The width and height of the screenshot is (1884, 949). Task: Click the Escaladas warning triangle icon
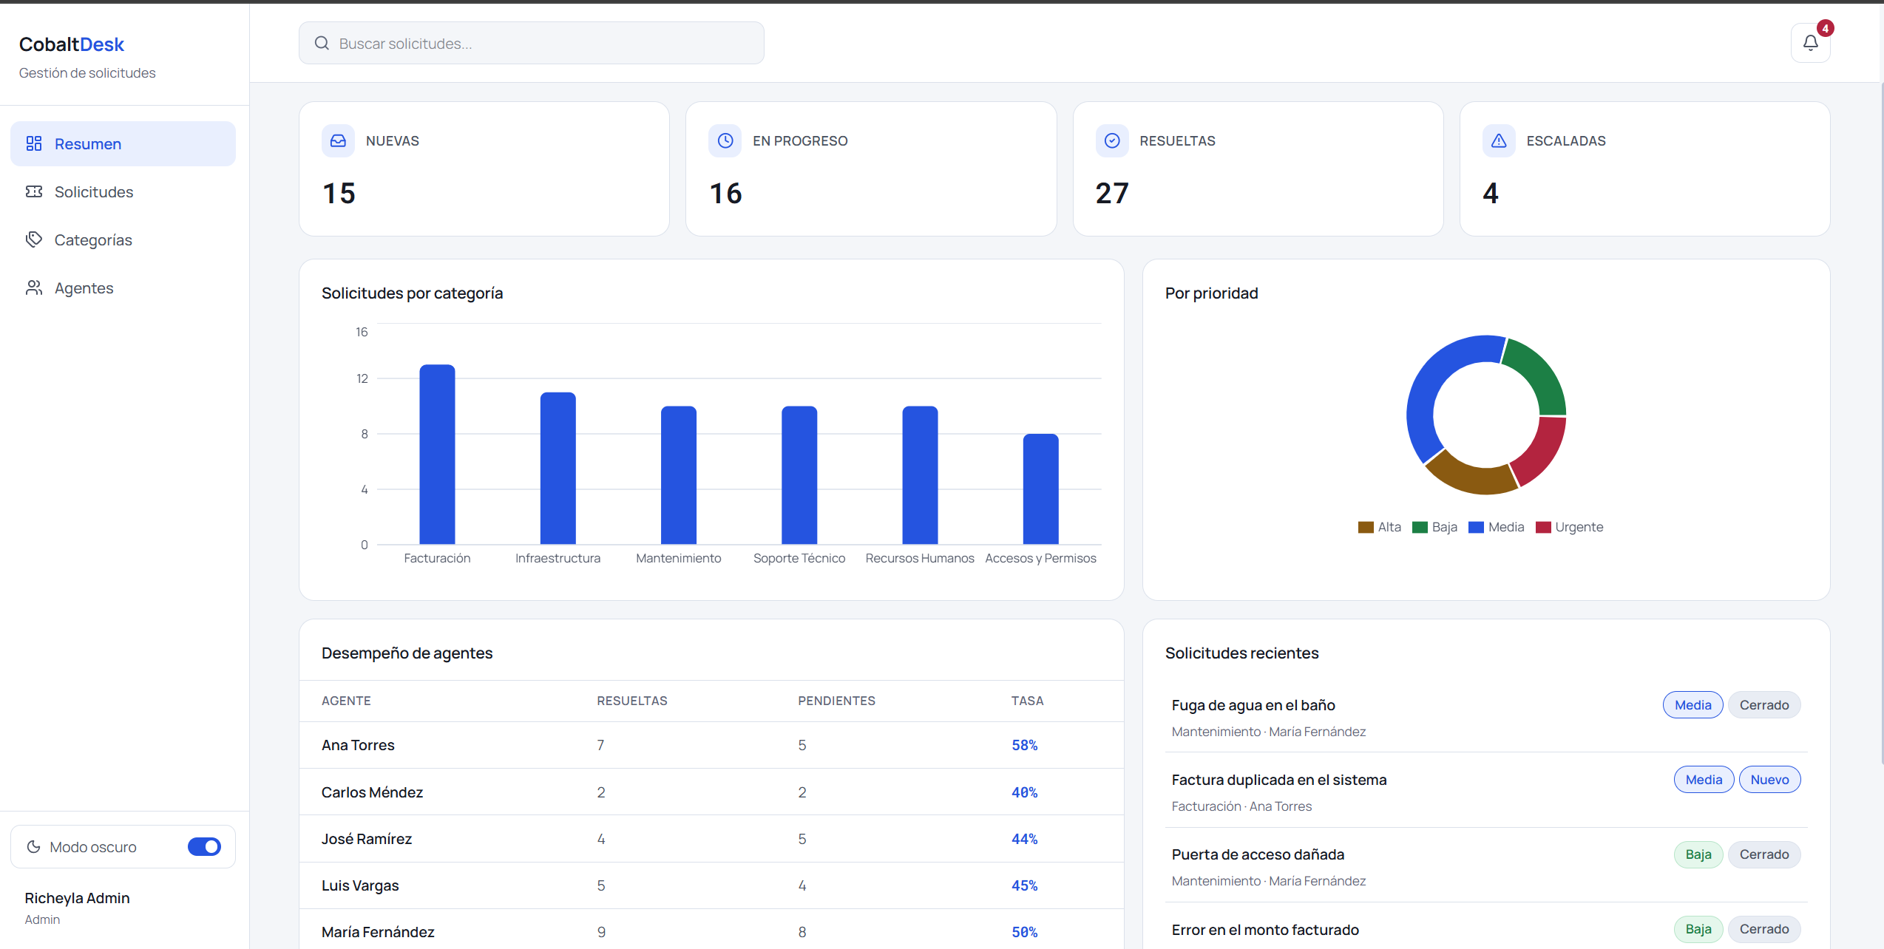[1499, 140]
